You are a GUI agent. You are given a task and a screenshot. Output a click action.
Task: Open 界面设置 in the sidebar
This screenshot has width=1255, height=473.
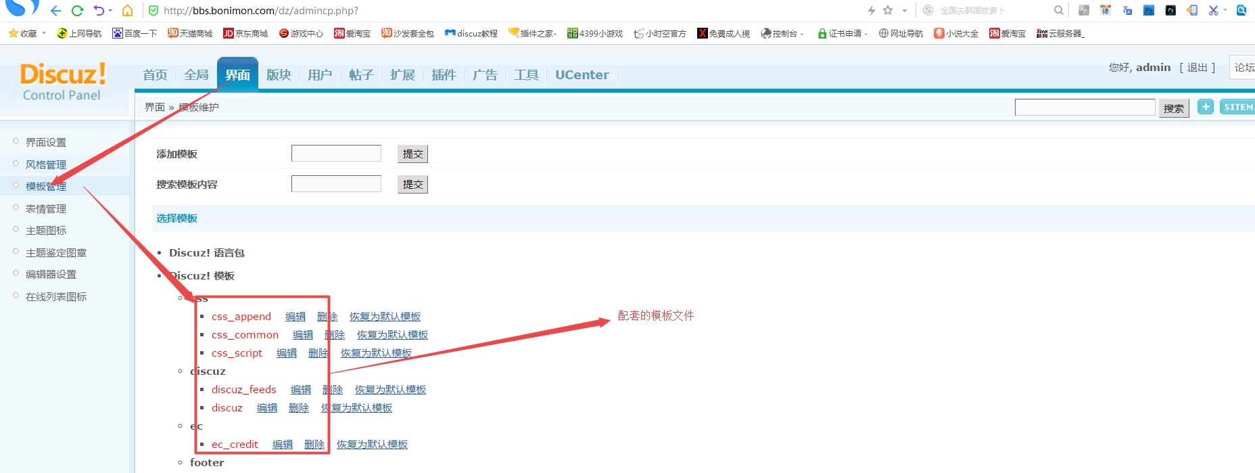46,142
